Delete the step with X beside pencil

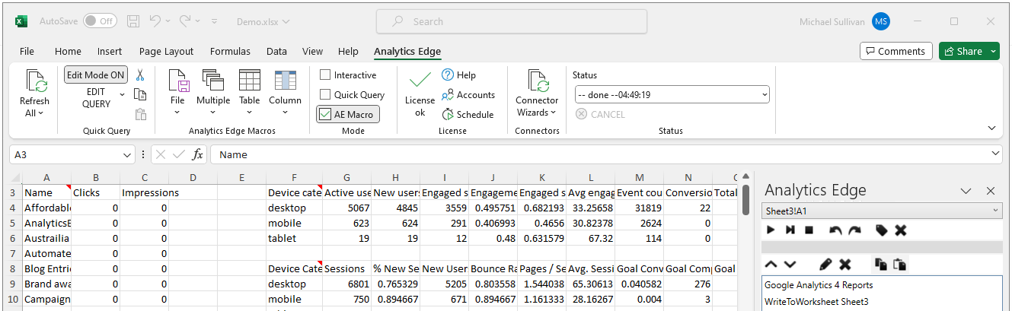844,264
